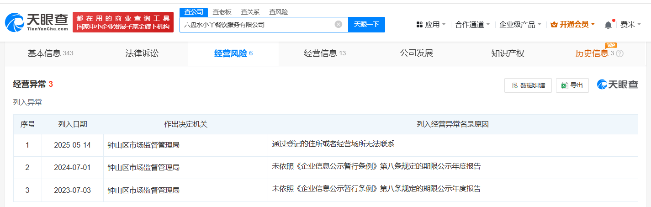Click the date 2023-07-03 cell
Viewport: 651px width, 207px height.
[x=72, y=190]
